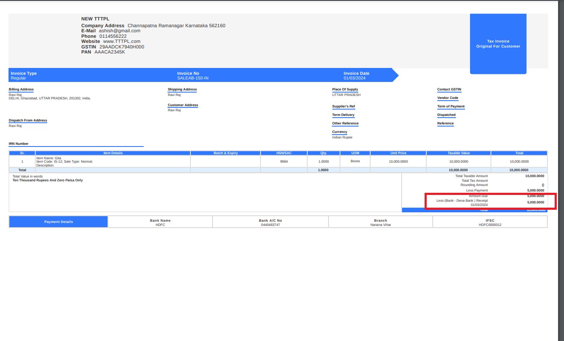Select billing line DELHI, Ghaziabad, UTTAR PRADESH, 201302
This screenshot has height=341, width=564.
pos(50,98)
